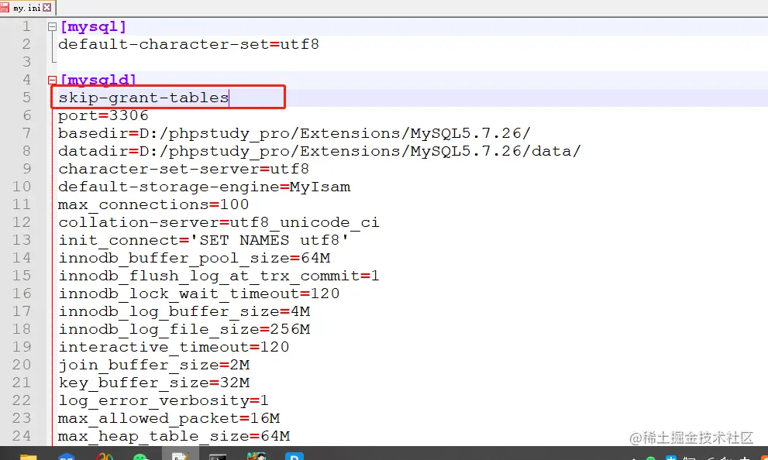This screenshot has height=460, width=768.
Task: Click the max_heap_table_size=64M line
Action: pyautogui.click(x=174, y=436)
